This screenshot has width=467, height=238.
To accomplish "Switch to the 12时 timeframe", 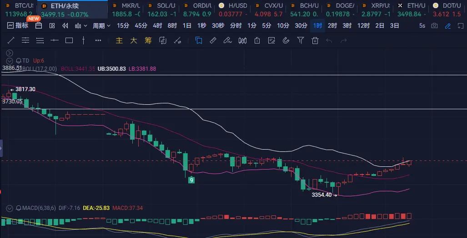I will click(x=363, y=26).
